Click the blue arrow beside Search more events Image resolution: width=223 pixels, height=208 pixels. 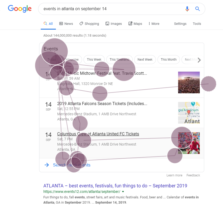tap(47, 165)
